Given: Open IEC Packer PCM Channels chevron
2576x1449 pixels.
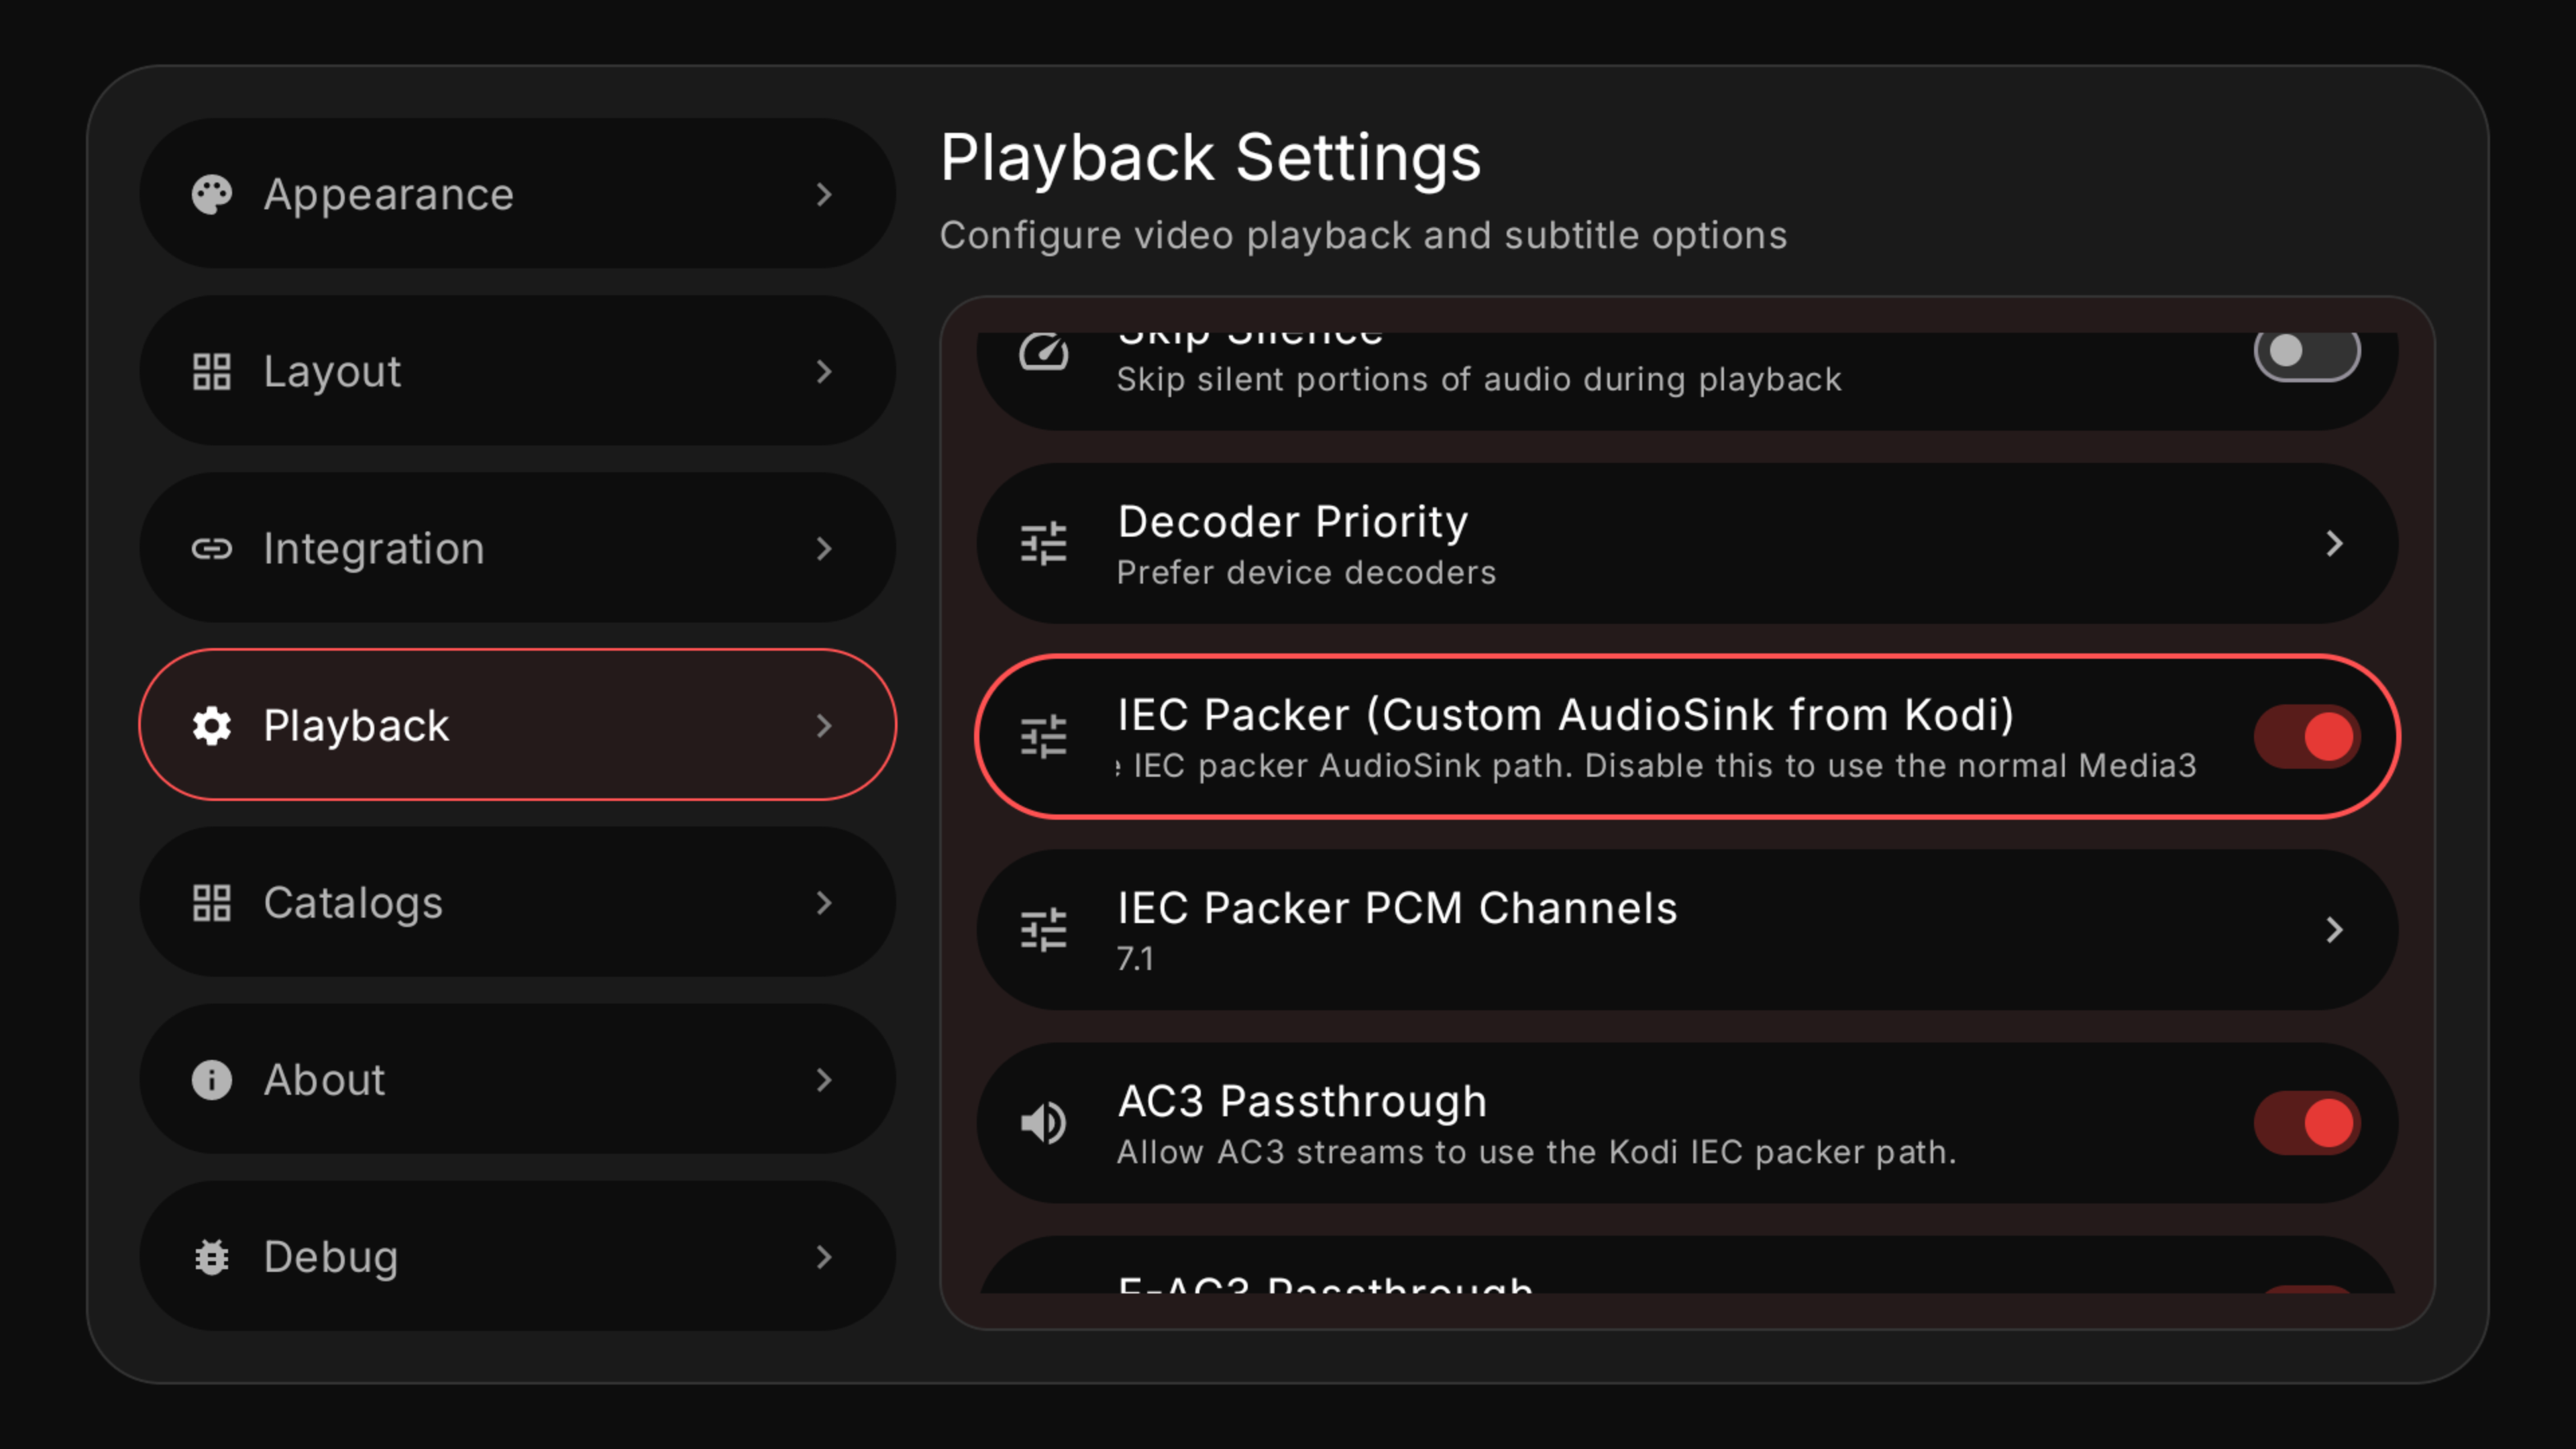Looking at the screenshot, I should click(2334, 930).
